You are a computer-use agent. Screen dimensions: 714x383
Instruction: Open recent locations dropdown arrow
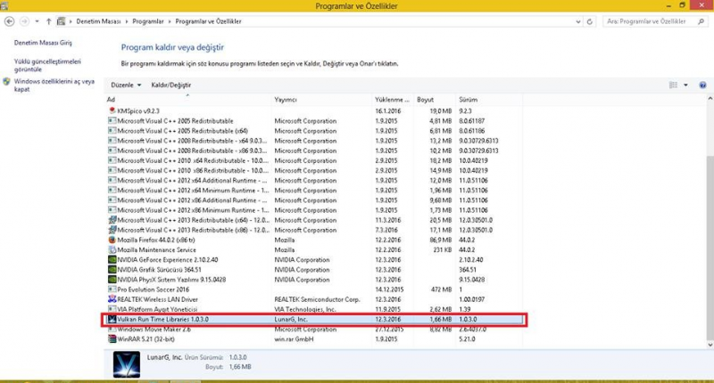37,21
